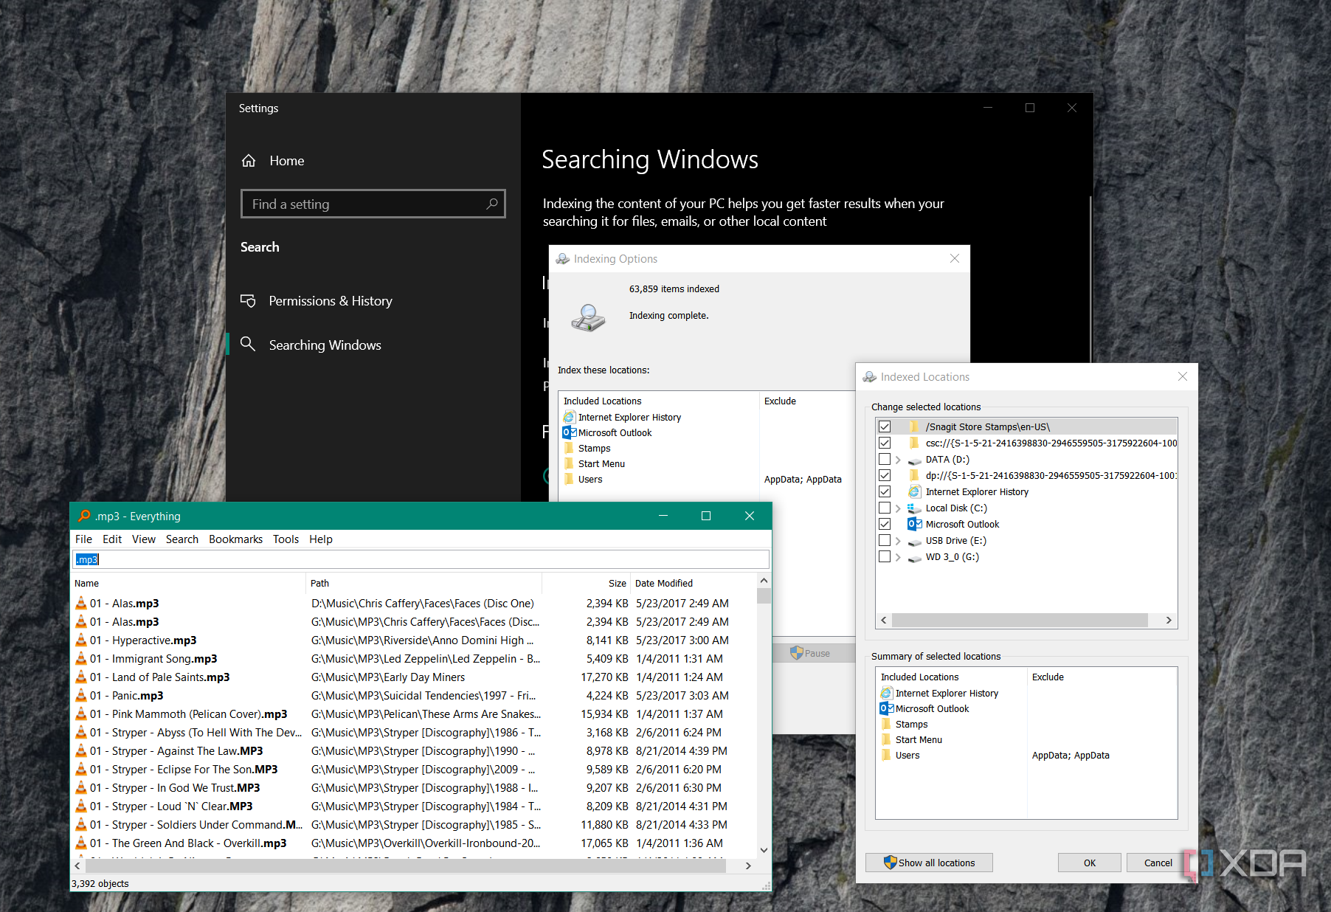Click right arrow of Indexed Locations horizontal scrollbar

(1169, 621)
